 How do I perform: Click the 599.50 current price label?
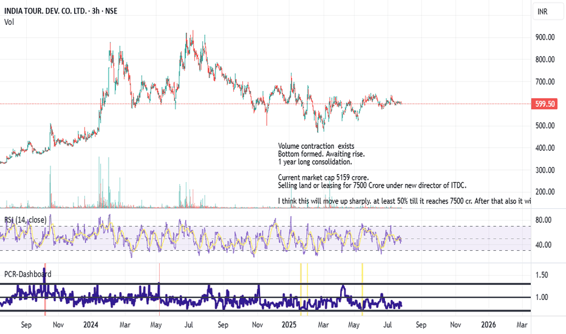tap(545, 104)
